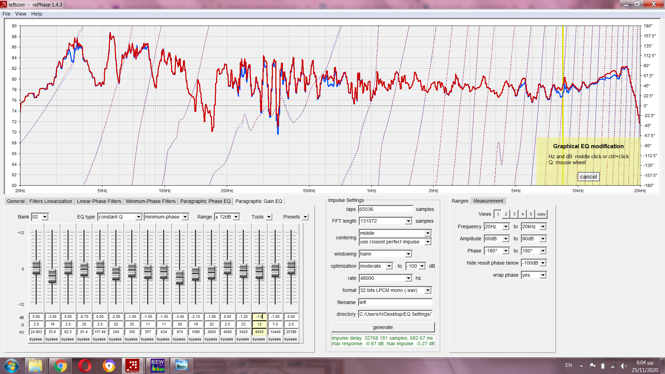Switch to Paragraphic Phase EQ tab

(205, 201)
